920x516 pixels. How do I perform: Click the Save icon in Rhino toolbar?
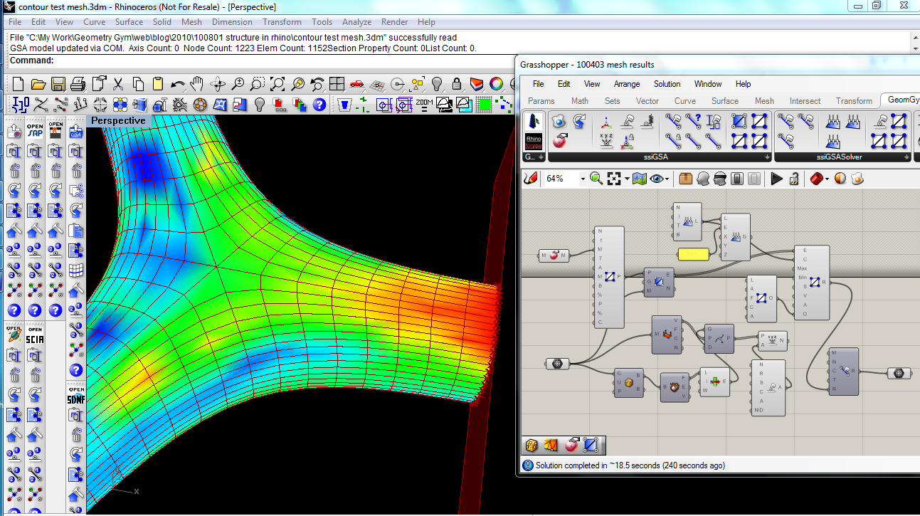click(x=58, y=84)
